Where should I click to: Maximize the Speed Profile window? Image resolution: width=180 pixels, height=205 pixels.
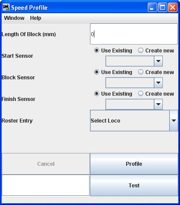coord(162,7)
